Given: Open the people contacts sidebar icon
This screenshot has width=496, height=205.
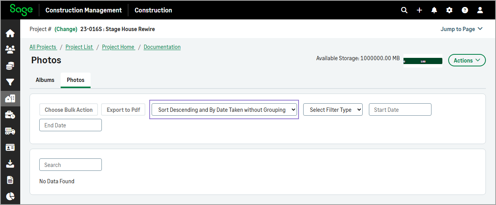Looking at the screenshot, I should (10, 49).
